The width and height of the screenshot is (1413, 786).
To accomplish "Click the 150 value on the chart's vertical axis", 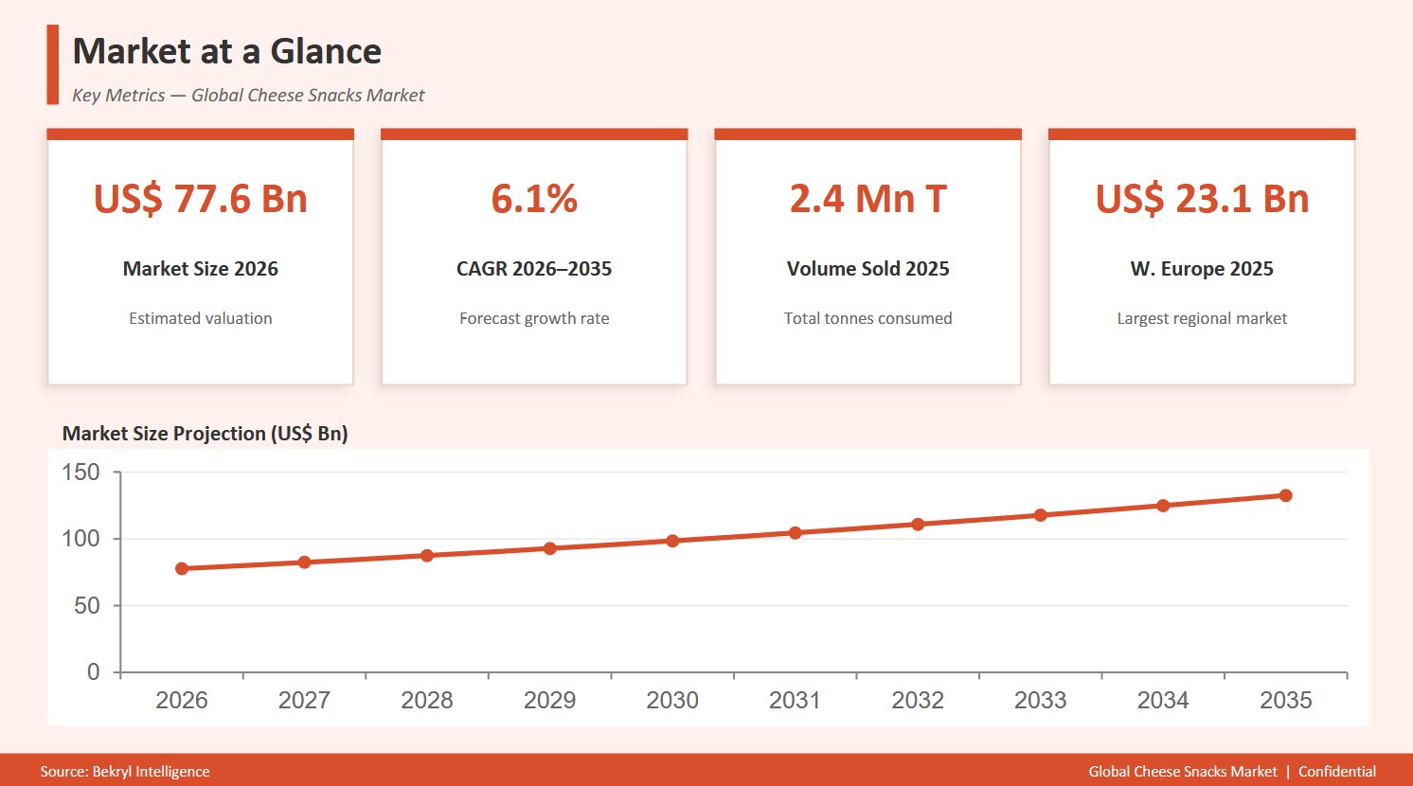I will (80, 473).
